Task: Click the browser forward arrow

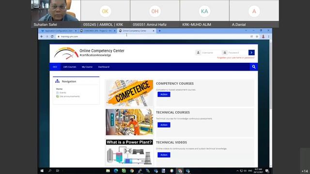Action: pyautogui.click(x=47, y=37)
